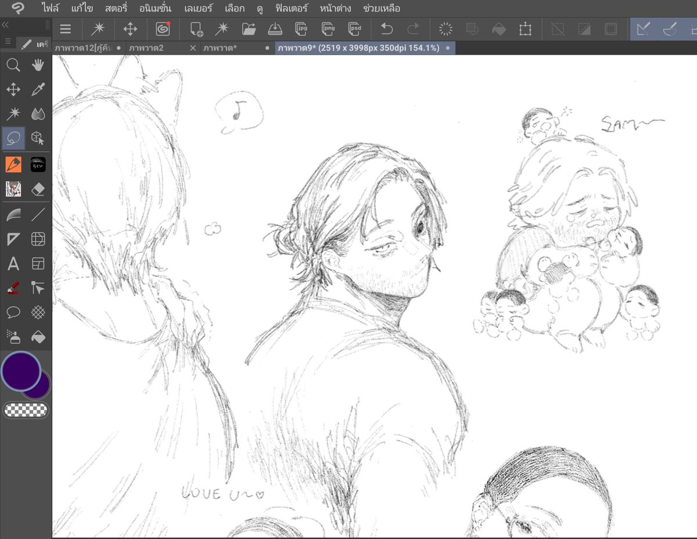Viewport: 697px width, 539px height.
Task: Click the Fill icon in the command bar
Action: (498, 29)
